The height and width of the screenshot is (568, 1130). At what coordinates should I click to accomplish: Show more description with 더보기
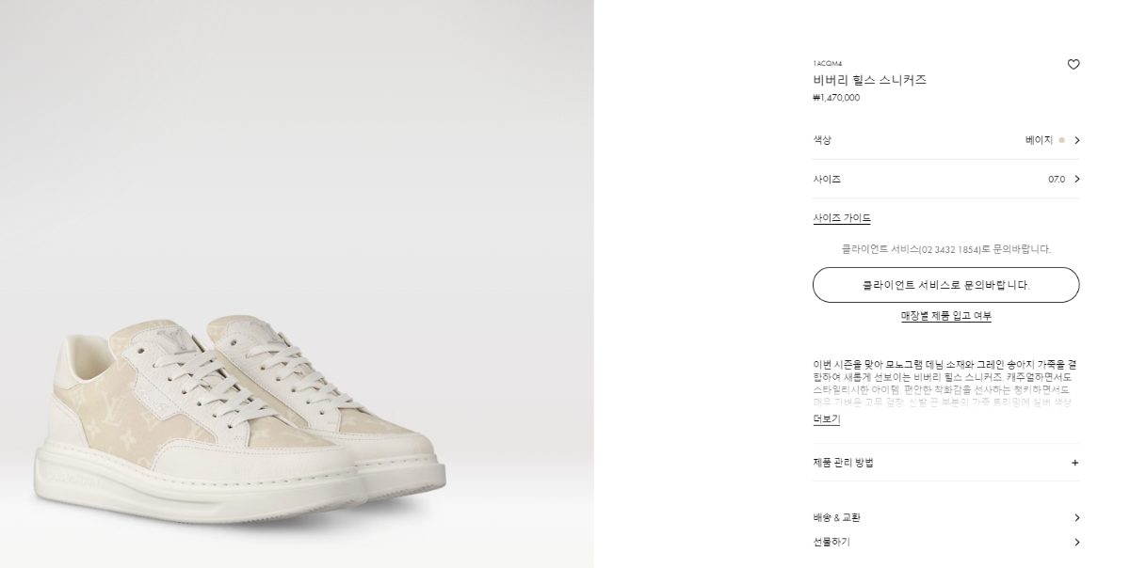(x=826, y=419)
